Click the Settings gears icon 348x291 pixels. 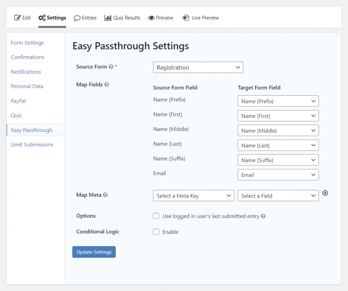[42, 18]
